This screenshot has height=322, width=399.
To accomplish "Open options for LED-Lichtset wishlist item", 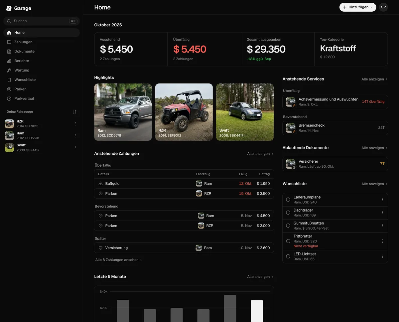I will tap(382, 256).
